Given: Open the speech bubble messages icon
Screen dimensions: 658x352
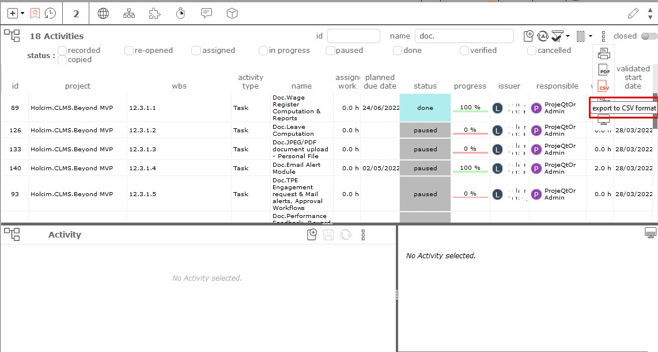Looking at the screenshot, I should [x=206, y=13].
